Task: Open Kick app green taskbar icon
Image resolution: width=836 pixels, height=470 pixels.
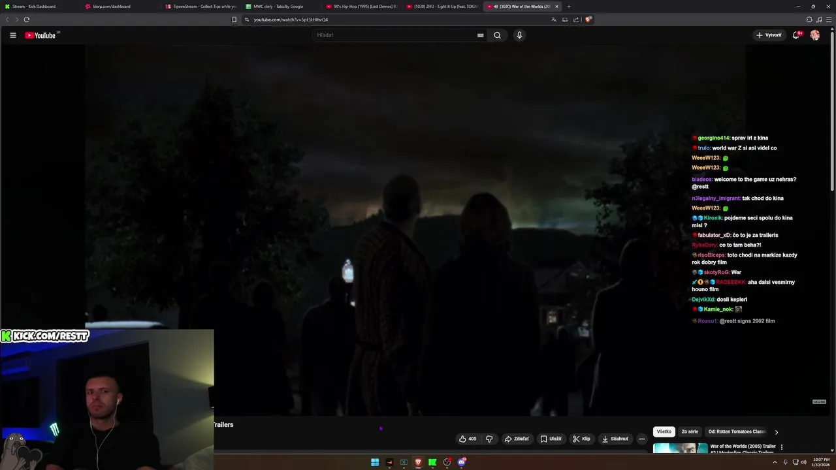Action: point(432,462)
